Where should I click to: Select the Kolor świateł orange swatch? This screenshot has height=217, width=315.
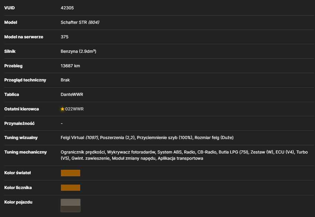click(x=71, y=173)
